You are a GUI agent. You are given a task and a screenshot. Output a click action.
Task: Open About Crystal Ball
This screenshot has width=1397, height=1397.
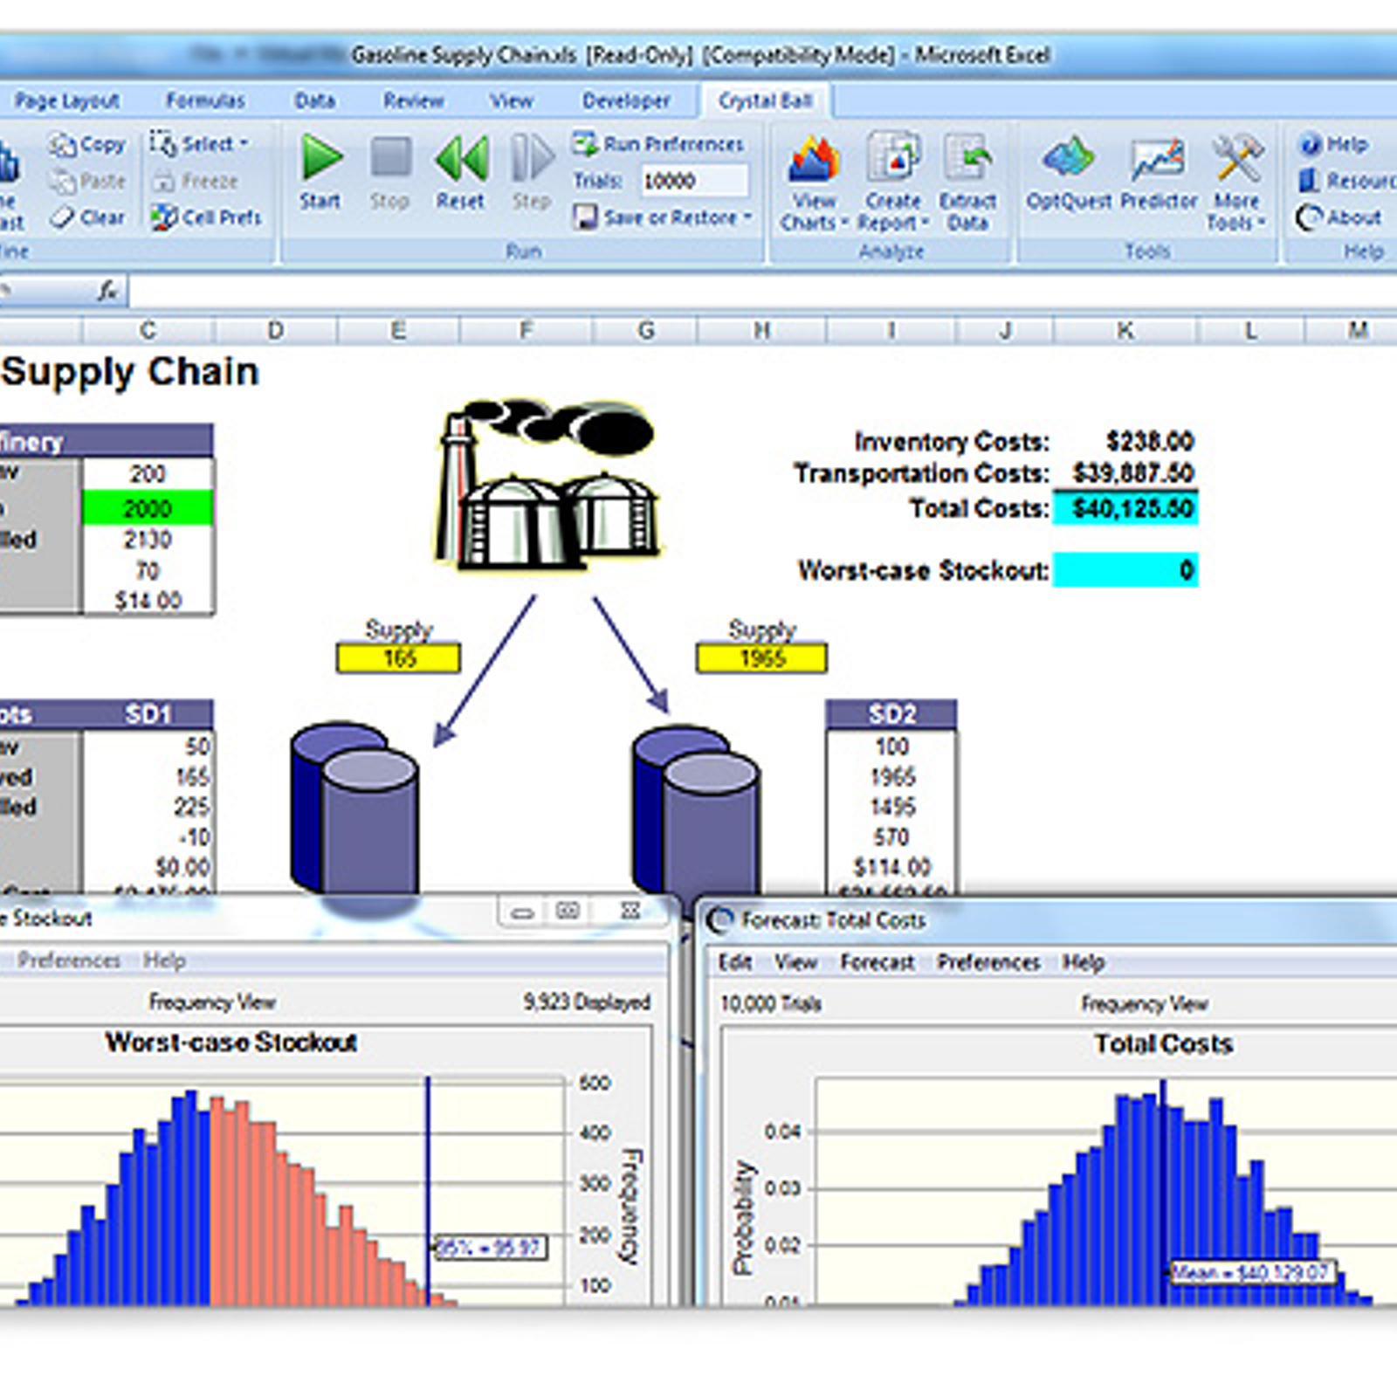click(1339, 217)
